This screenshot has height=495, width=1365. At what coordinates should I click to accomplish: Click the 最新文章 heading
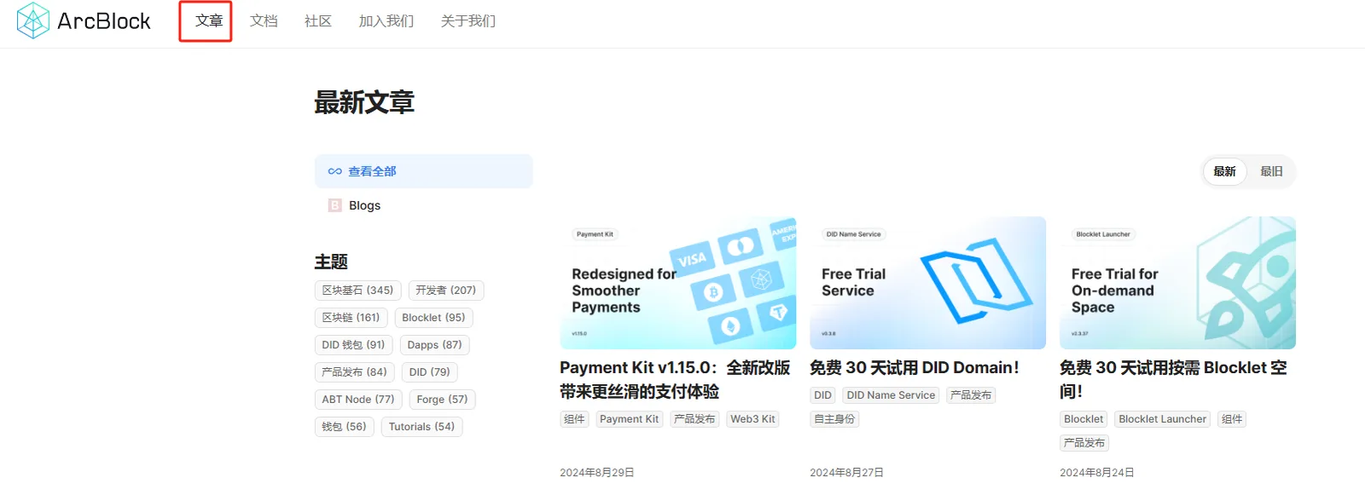364,102
